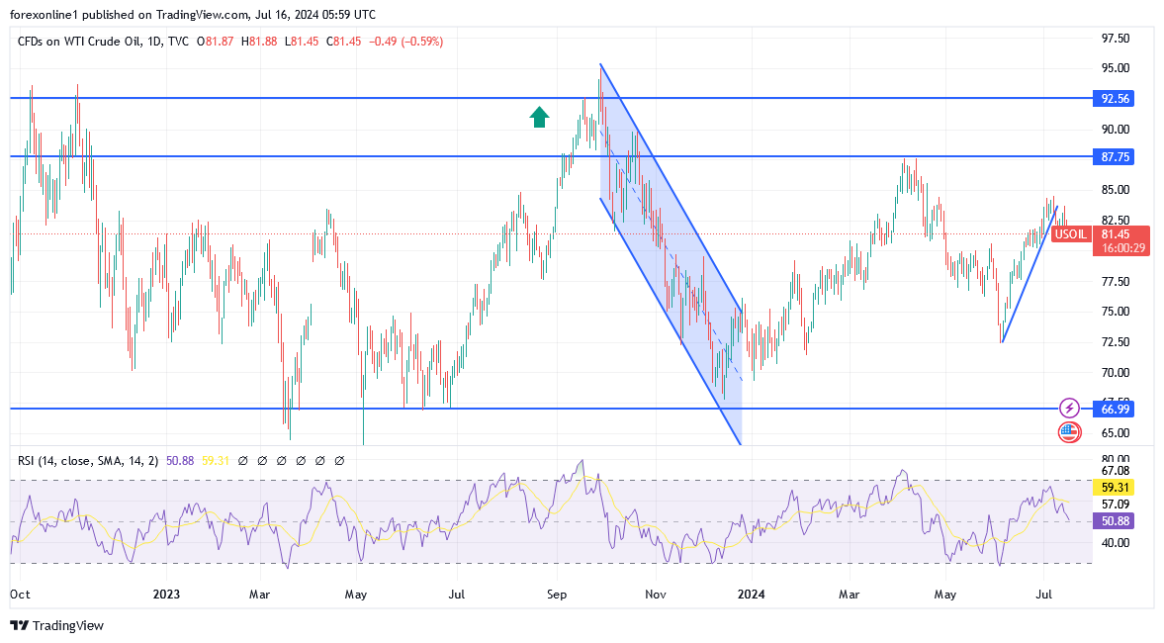Click the yellow 59.31 RSI axis label
Image resolution: width=1164 pixels, height=643 pixels.
point(1115,488)
